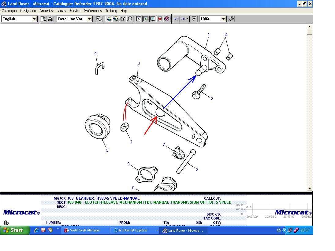This screenshot has width=335, height=251.
Task: Click callout number 3 in diagram
Action: (x=138, y=63)
